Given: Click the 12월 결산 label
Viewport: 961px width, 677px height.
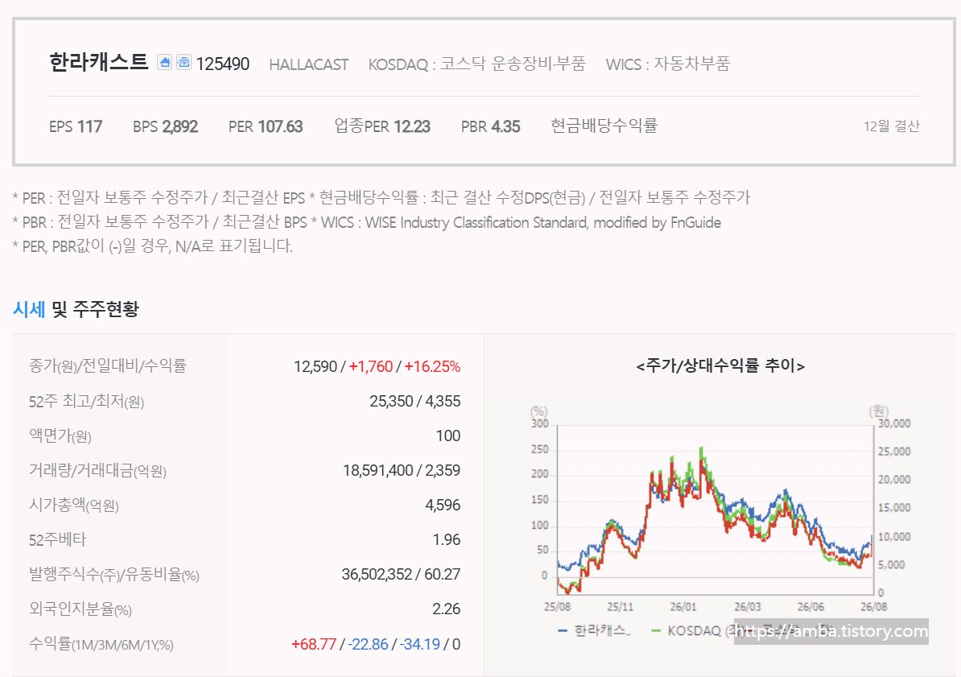Looking at the screenshot, I should coord(891,126).
